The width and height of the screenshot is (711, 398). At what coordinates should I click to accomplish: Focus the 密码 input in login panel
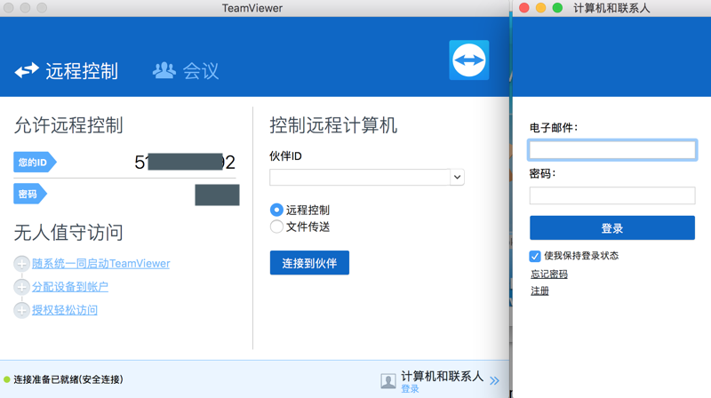612,195
